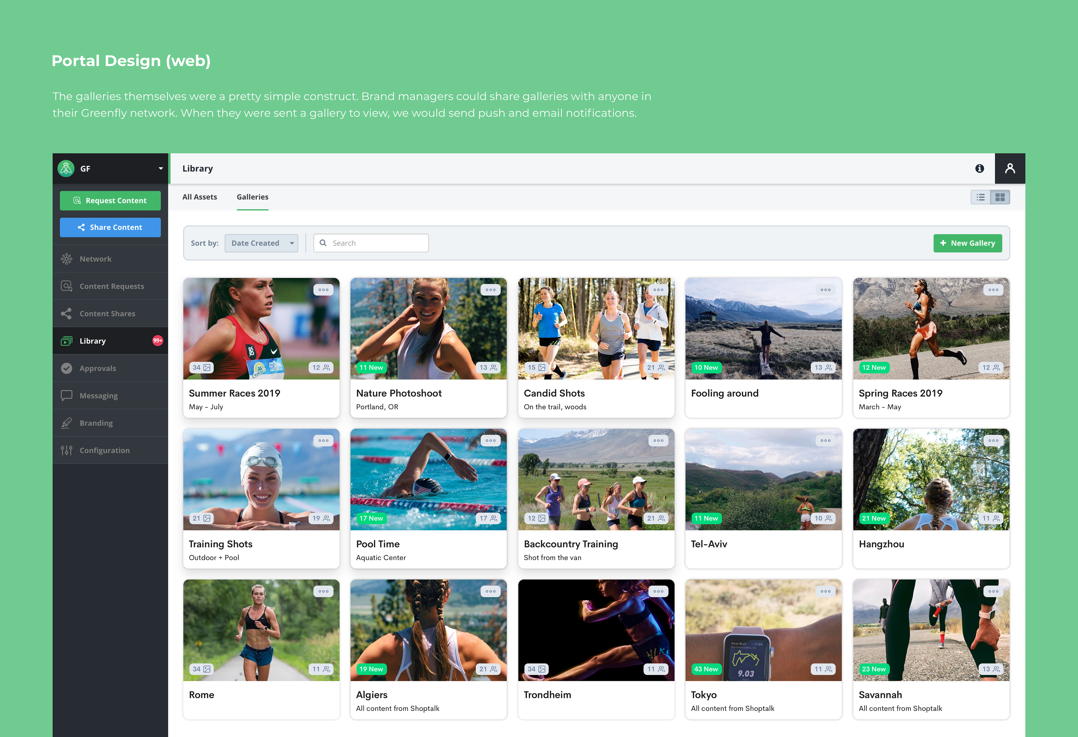This screenshot has height=737, width=1078.
Task: Open Messaging in sidebar
Action: [98, 396]
